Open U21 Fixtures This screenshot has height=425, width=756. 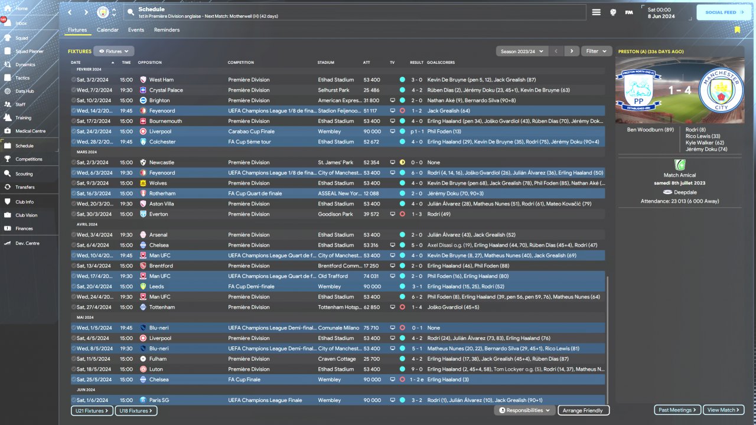coord(92,410)
